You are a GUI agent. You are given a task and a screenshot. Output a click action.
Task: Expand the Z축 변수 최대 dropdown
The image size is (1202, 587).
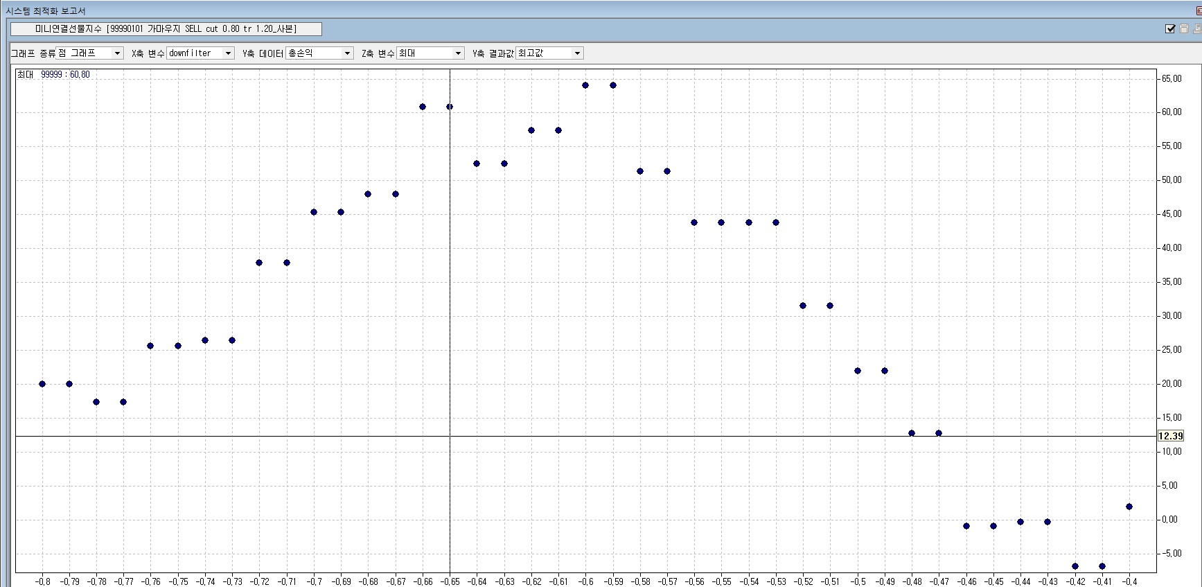point(457,53)
